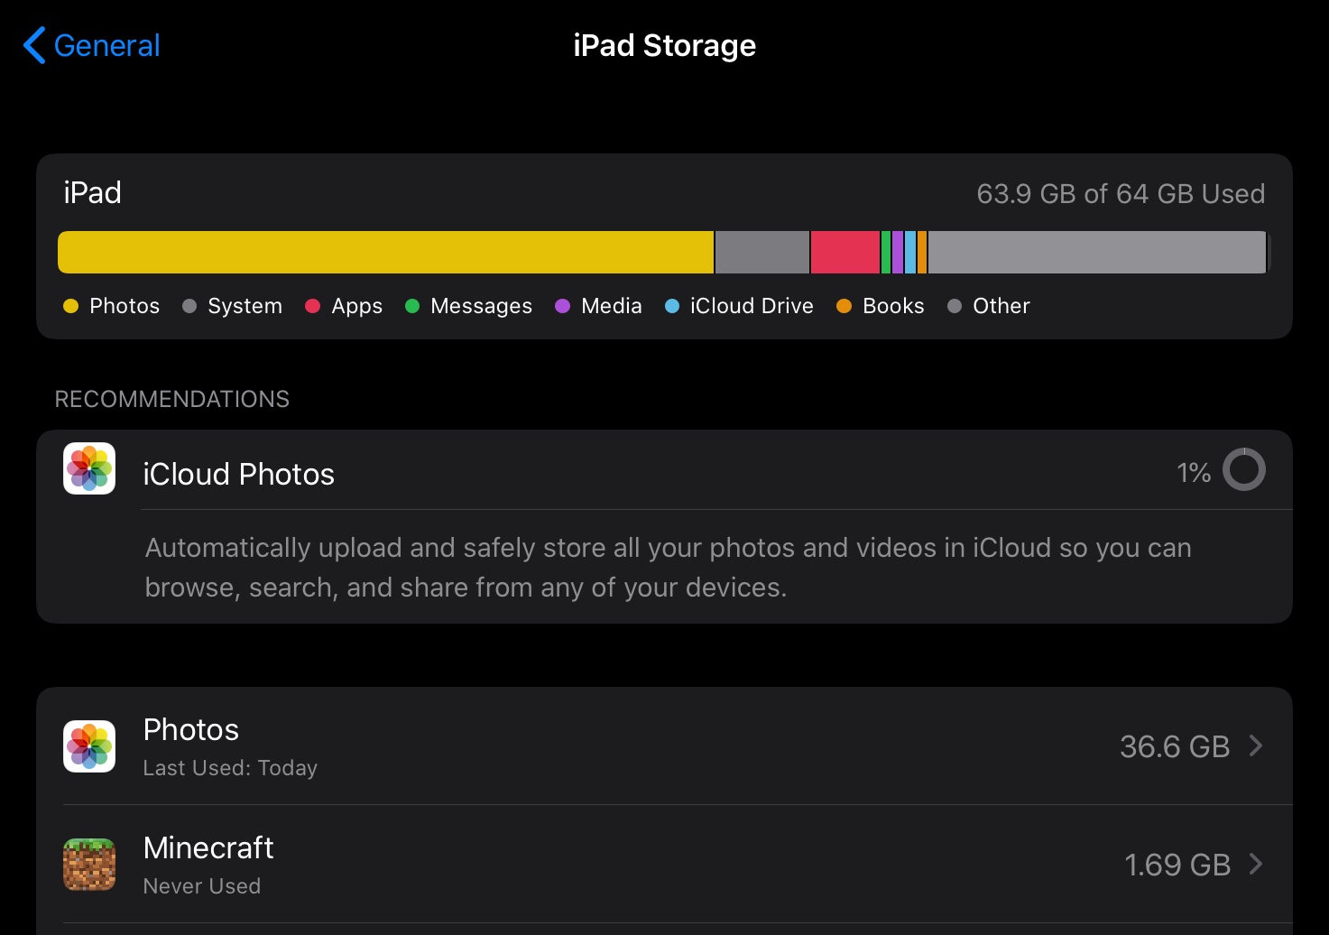The width and height of the screenshot is (1329, 935).
Task: Click the blue iCloud Drive legend dot
Action: tap(671, 306)
